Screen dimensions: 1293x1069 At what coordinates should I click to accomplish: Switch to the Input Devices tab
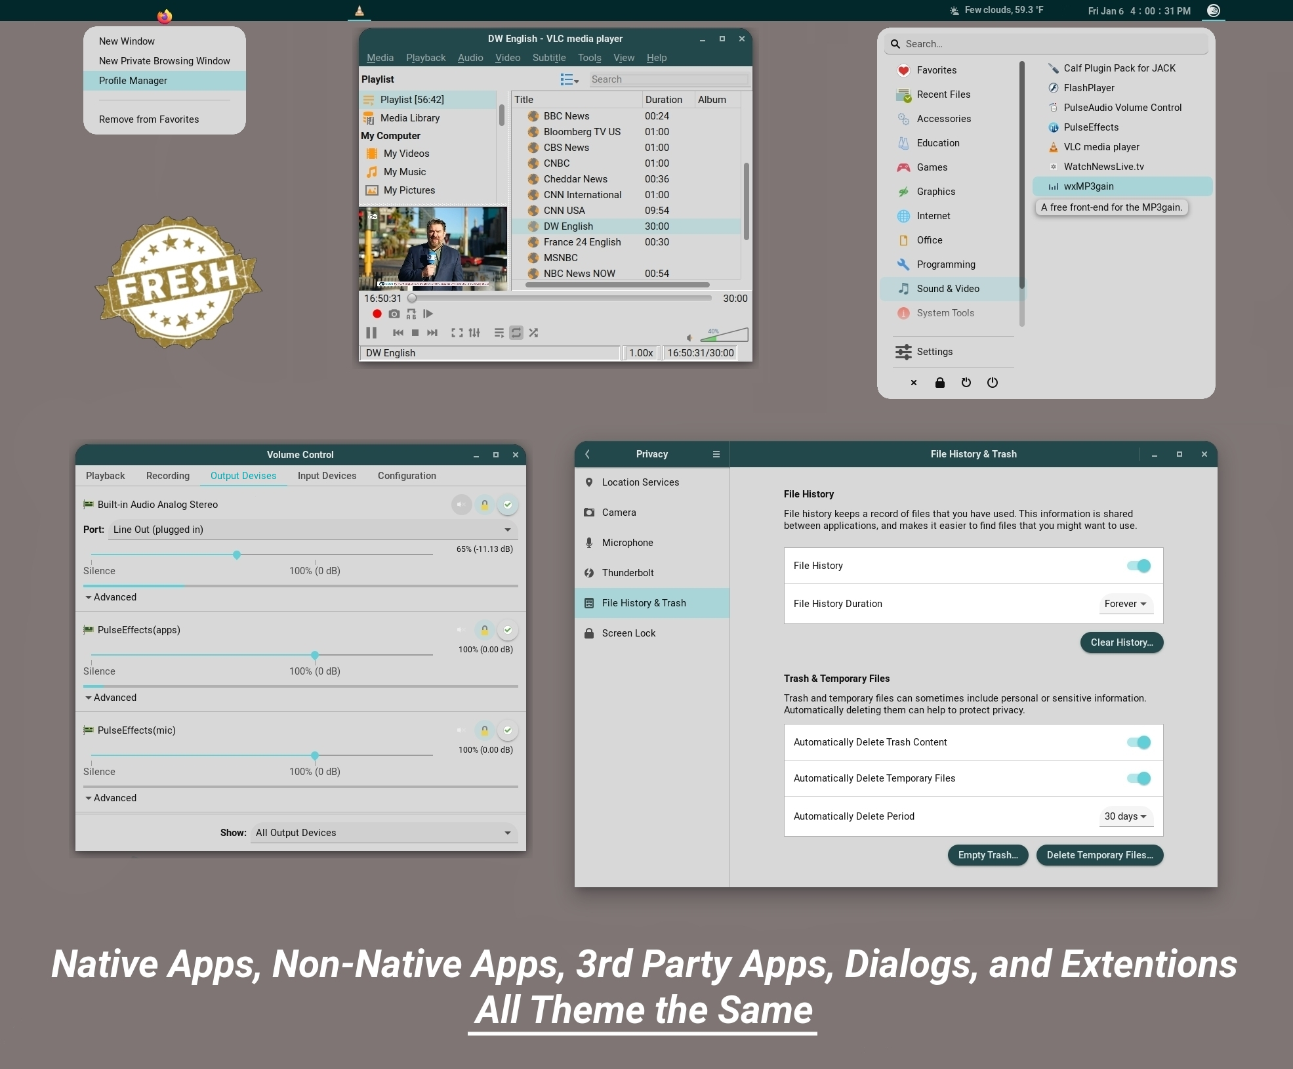pos(327,476)
